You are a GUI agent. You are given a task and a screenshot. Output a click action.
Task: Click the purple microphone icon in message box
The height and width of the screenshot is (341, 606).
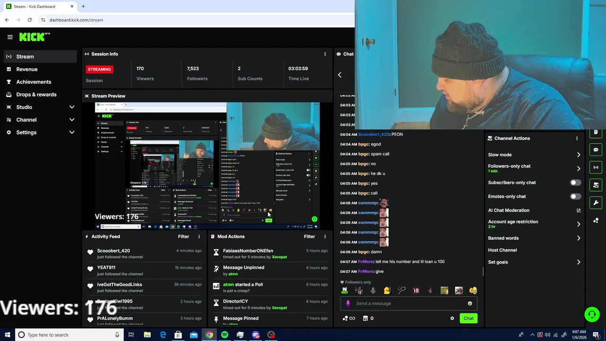click(348, 304)
